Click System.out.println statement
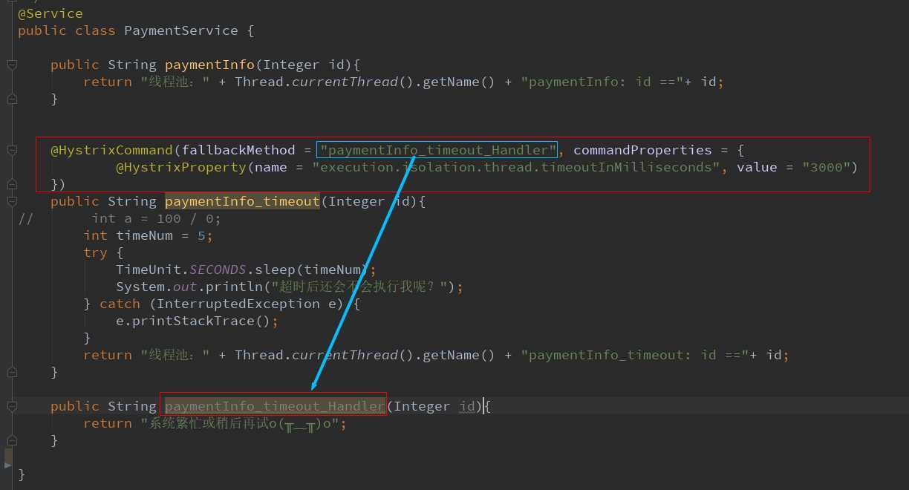 click(290, 287)
